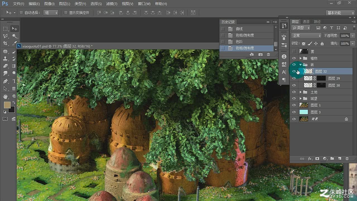The width and height of the screenshot is (357, 201).
Task: Select the Path Selection arrow tool
Action: (x=5, y=88)
